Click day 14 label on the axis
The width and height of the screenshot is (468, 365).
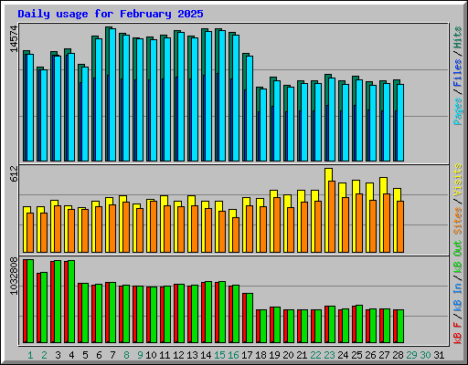click(x=206, y=355)
